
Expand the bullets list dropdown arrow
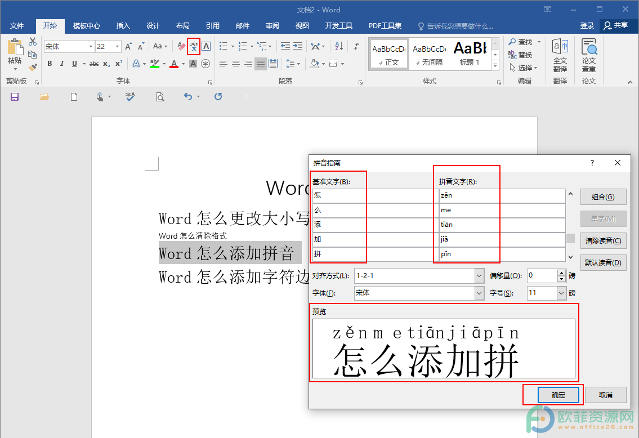pos(233,47)
